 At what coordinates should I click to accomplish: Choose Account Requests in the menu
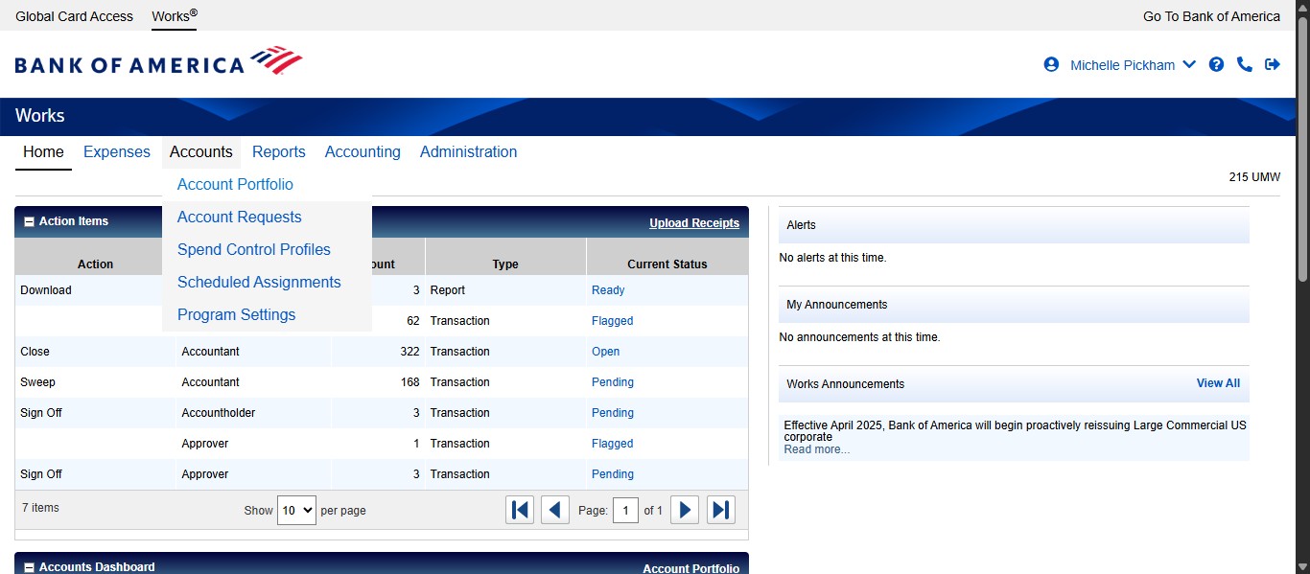239,217
